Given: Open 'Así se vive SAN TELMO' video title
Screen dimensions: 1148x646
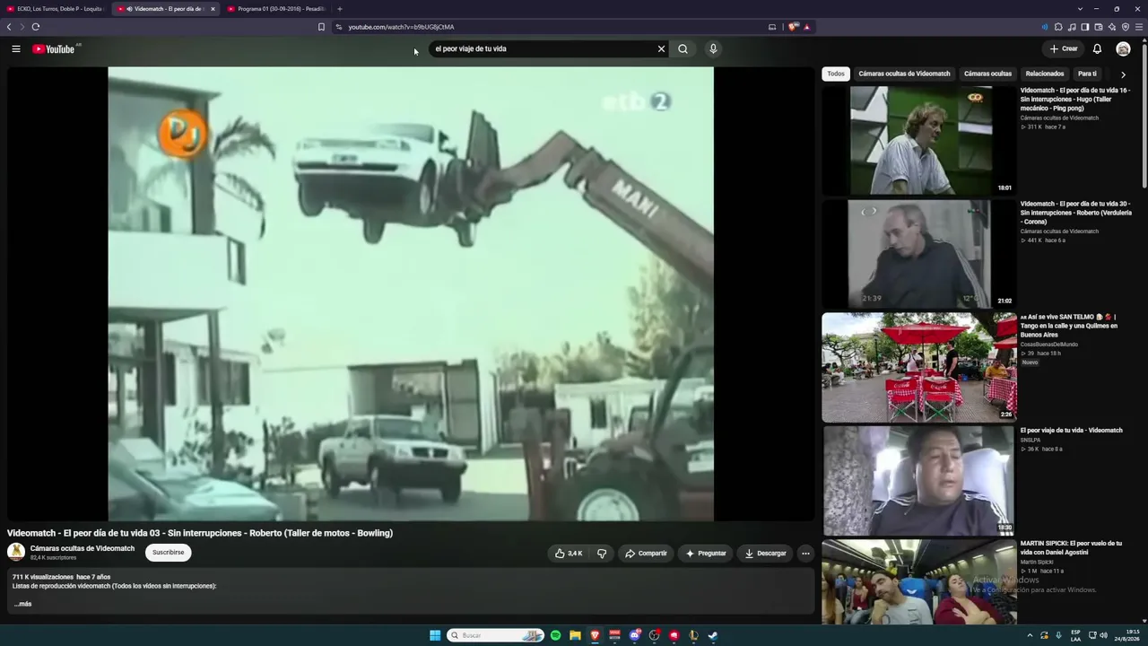Looking at the screenshot, I should coord(1070,326).
